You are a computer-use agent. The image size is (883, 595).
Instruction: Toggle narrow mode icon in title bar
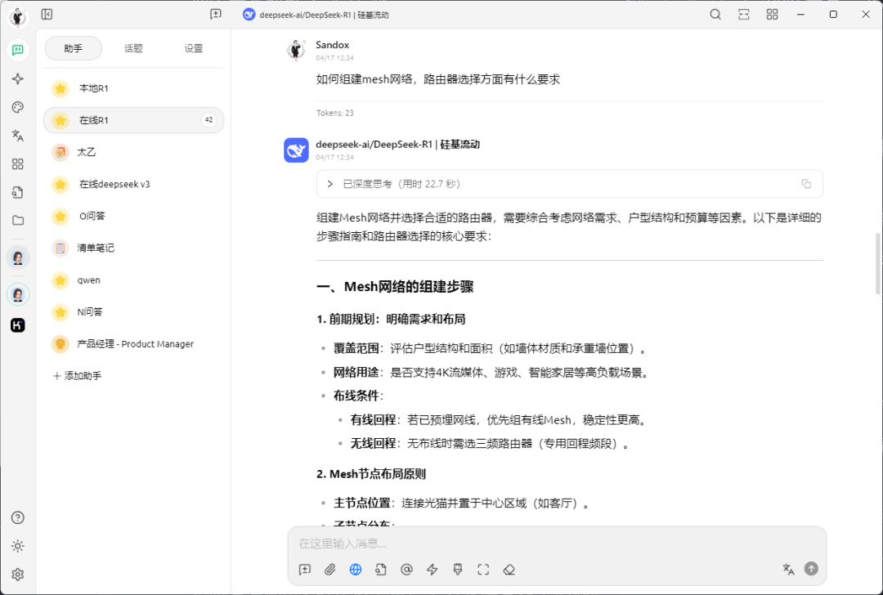(x=744, y=15)
